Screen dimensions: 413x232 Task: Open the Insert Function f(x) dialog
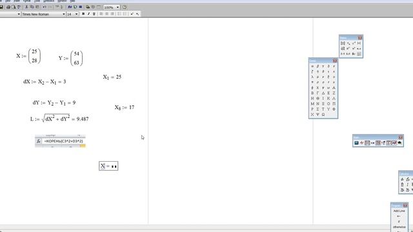[x=69, y=7]
